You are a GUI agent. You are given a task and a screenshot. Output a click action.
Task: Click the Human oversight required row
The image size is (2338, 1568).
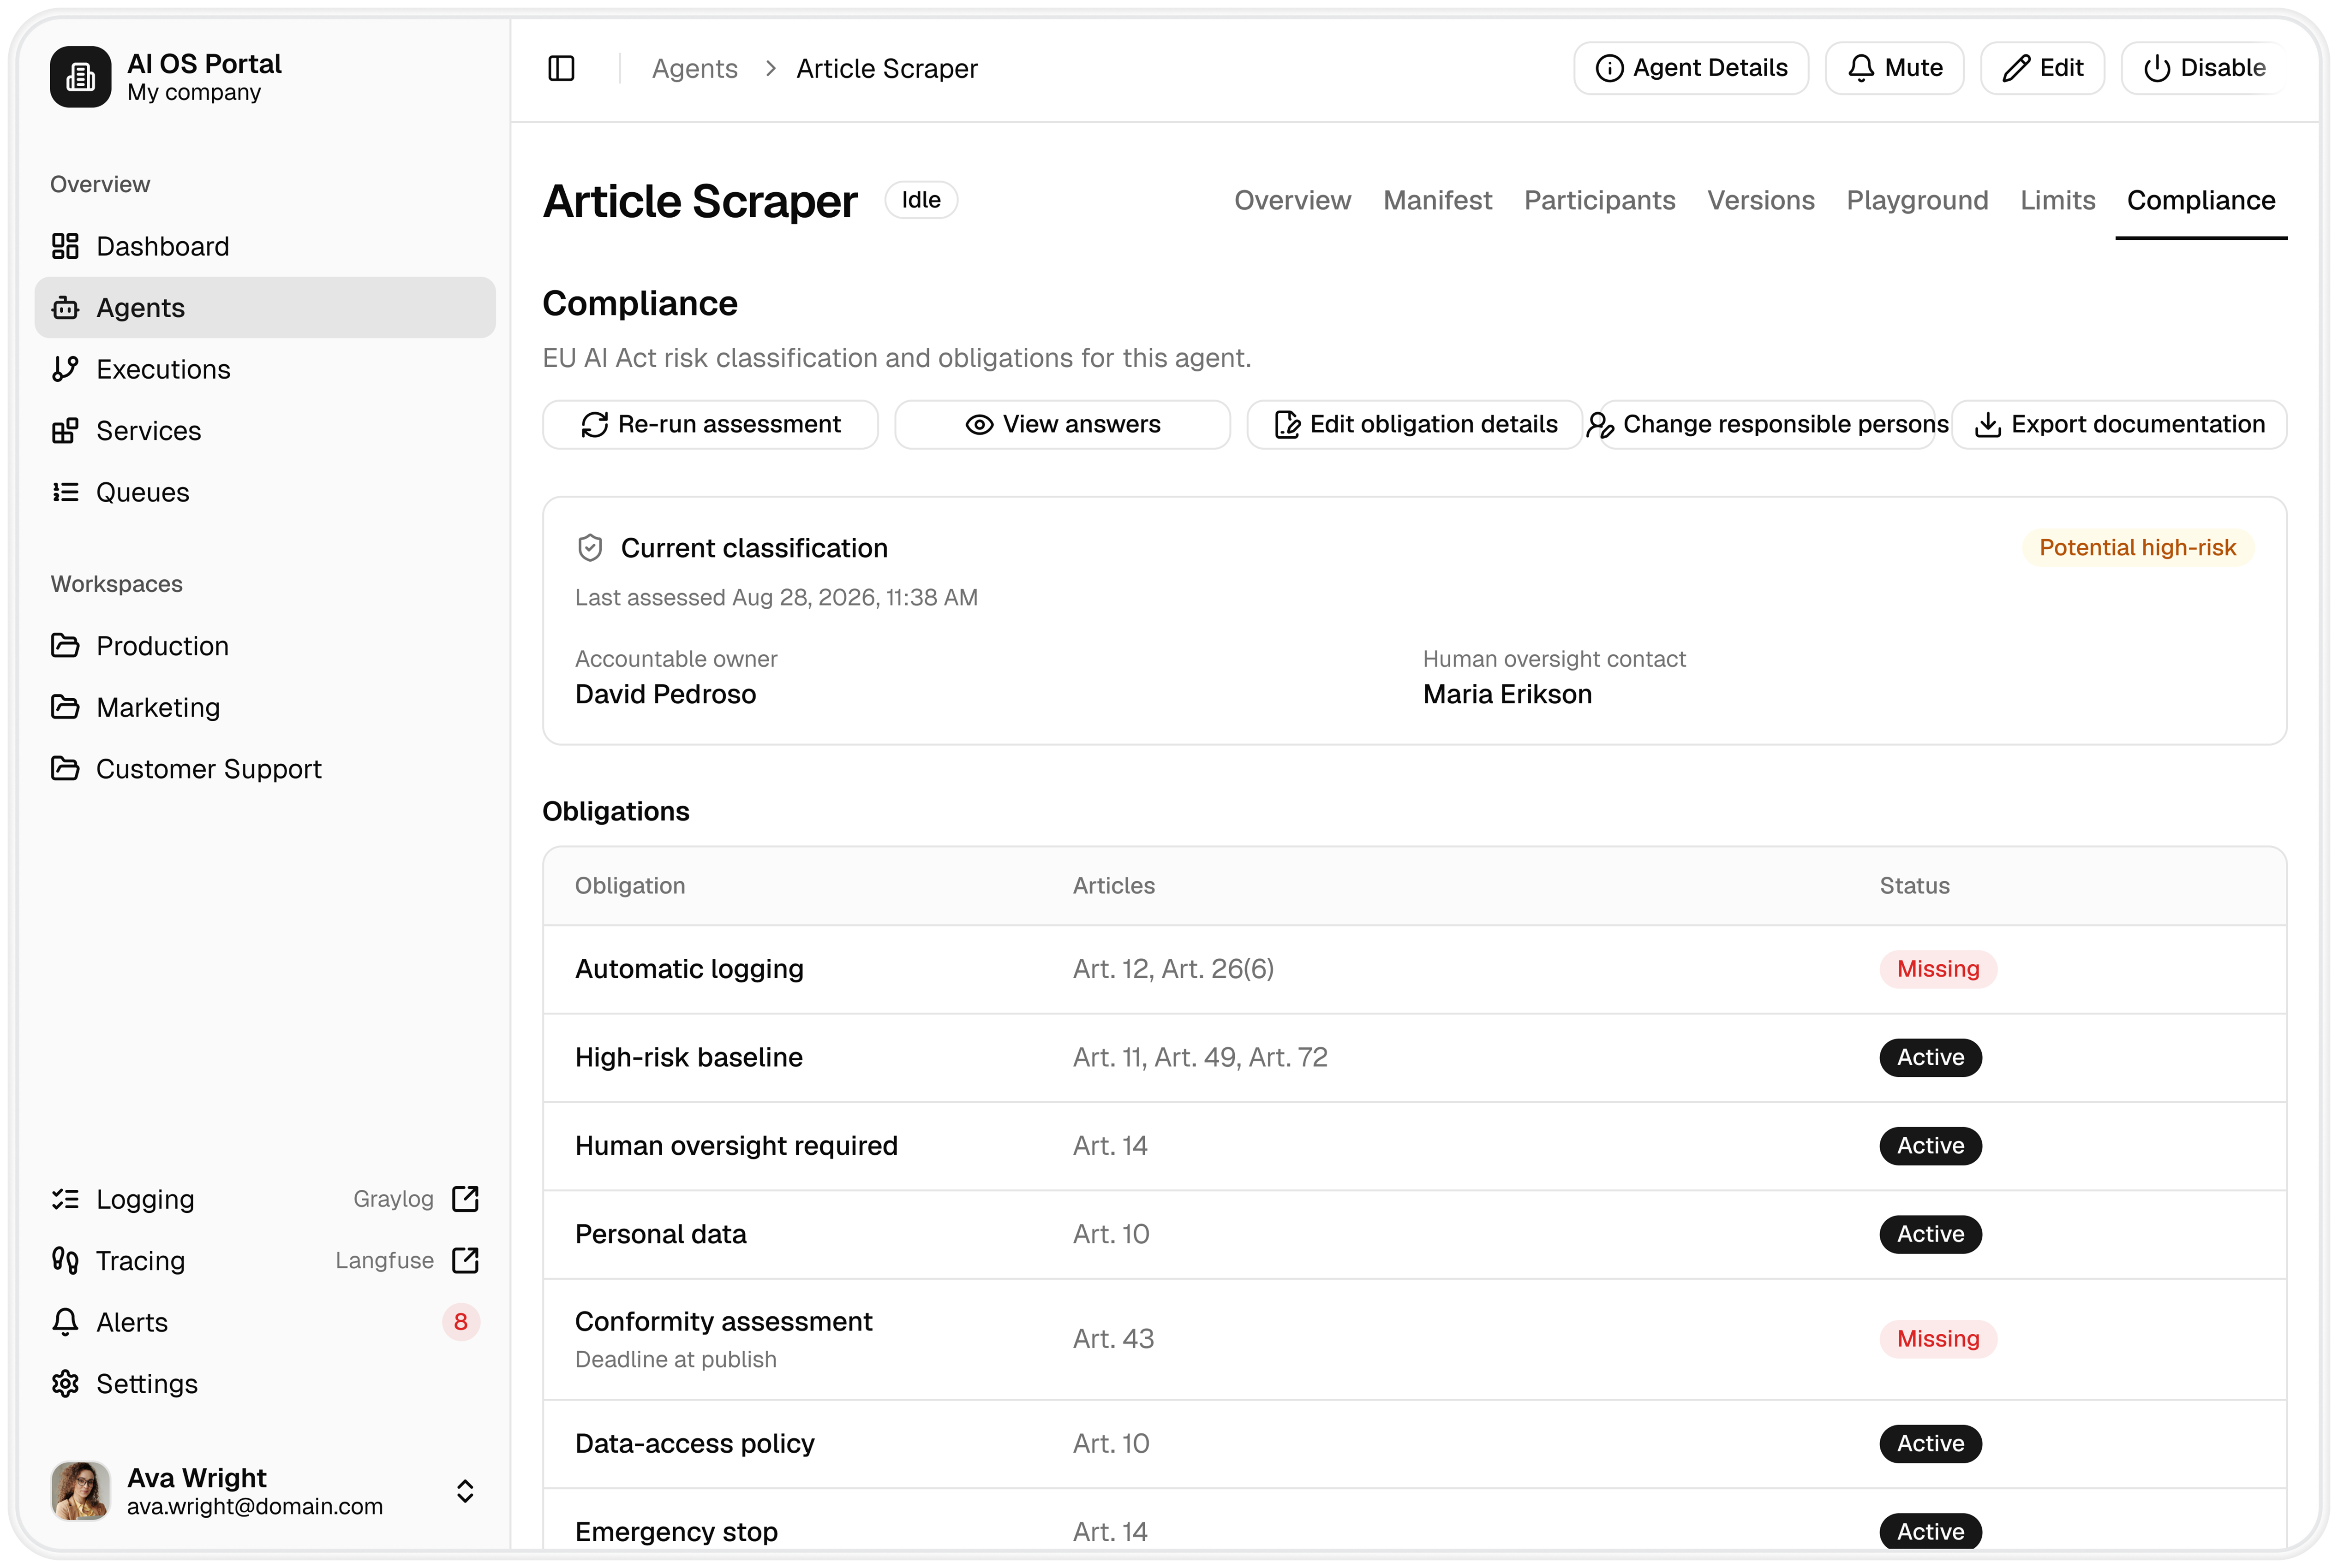point(1415,1146)
